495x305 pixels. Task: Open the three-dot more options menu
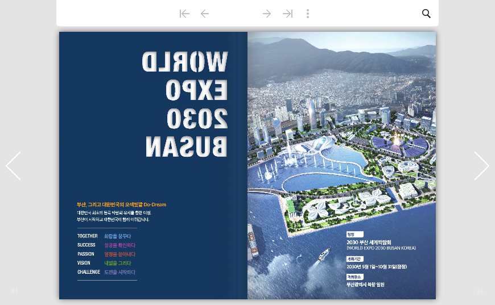click(x=308, y=14)
